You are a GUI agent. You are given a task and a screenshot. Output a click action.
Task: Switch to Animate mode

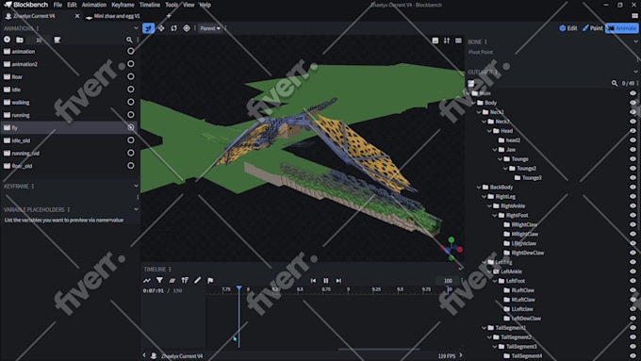[622, 28]
